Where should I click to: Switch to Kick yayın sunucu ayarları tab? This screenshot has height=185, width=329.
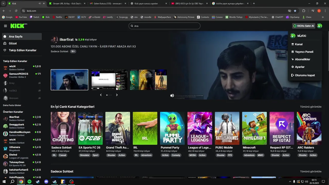click(x=149, y=4)
